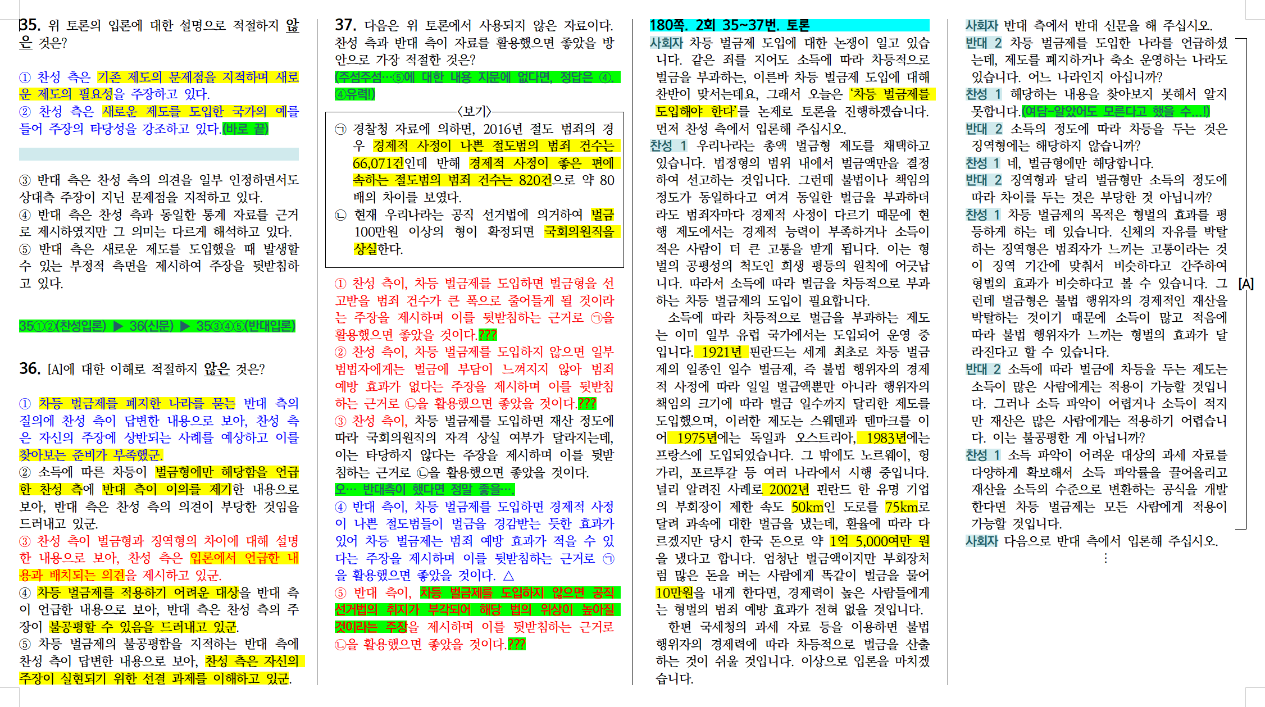Viewport: 1265px width, 707px height.
Task: Click the ㉡ marker inside the 보기 box
Action: (340, 215)
